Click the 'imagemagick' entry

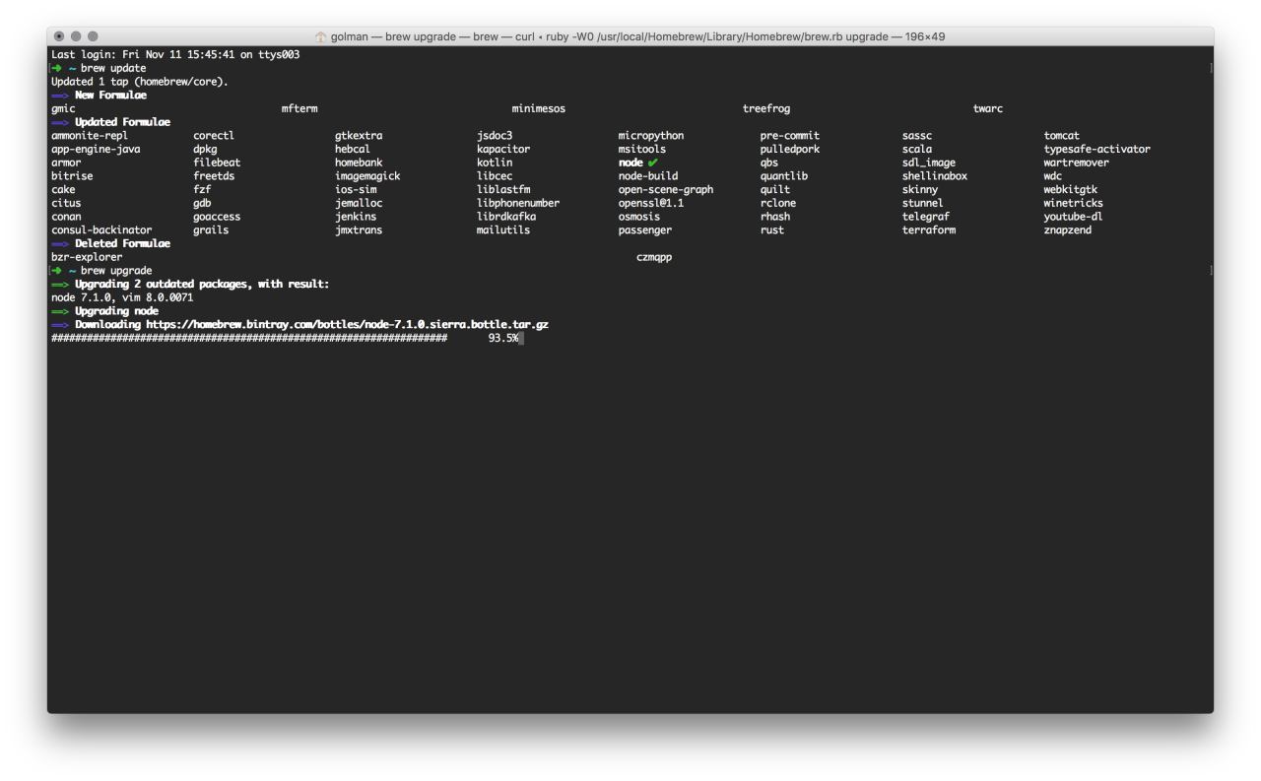(x=367, y=176)
